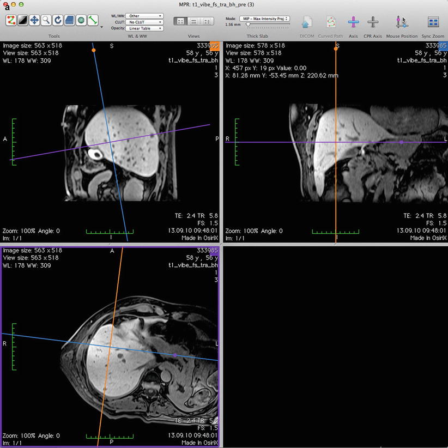Expand the Tools overflow arrow
Image resolution: width=448 pixels, height=448 pixels.
[x=101, y=26]
